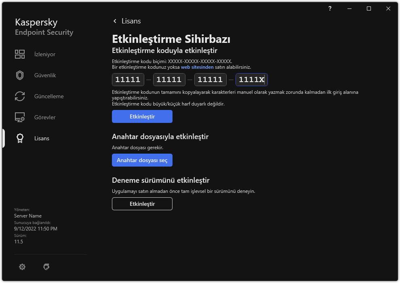
Task: Click the first activation code field
Action: coord(128,80)
